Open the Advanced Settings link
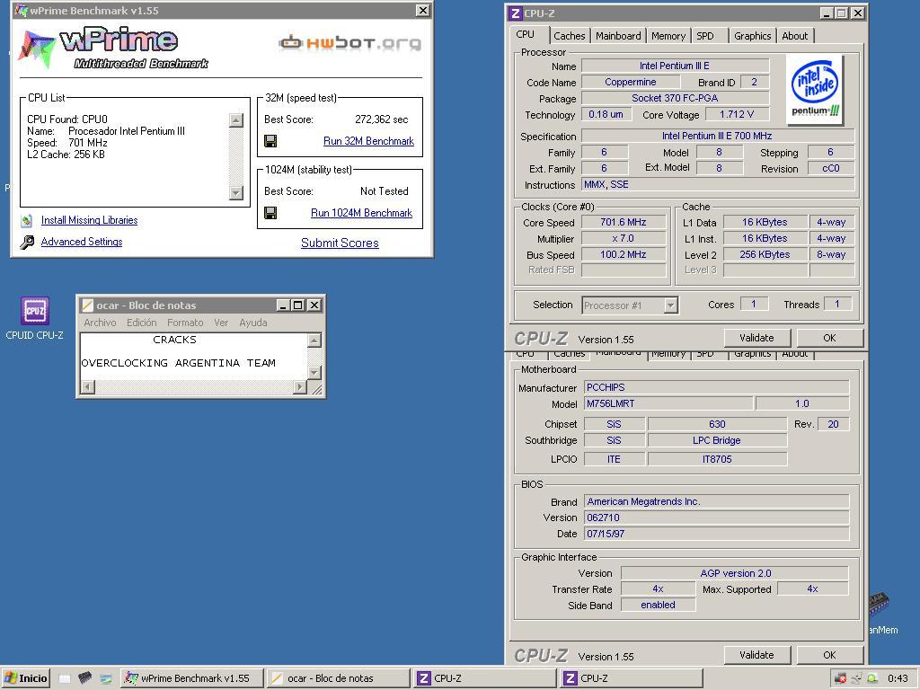920x690 pixels. 82,242
